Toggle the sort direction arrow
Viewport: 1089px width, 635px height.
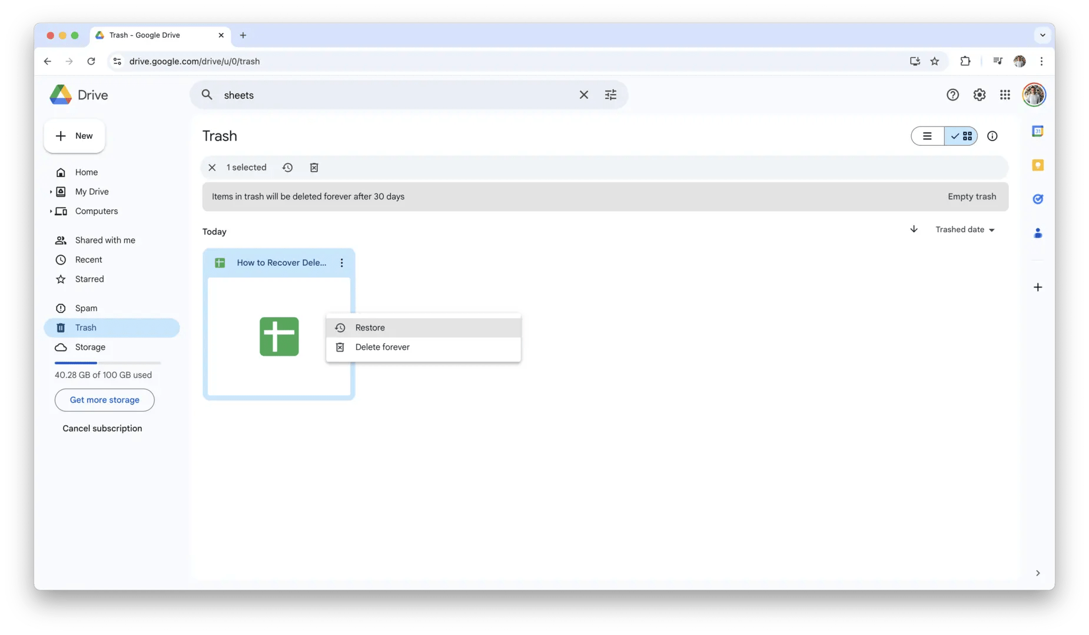[913, 229]
